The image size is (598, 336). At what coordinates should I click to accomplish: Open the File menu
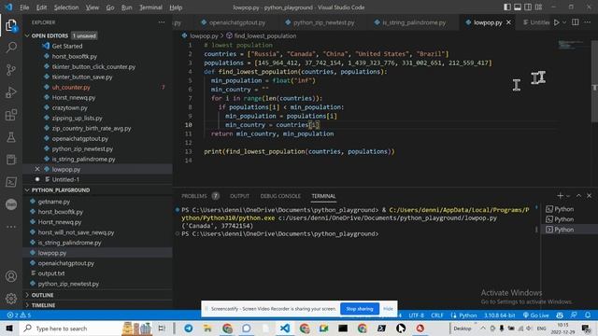[x=24, y=7]
